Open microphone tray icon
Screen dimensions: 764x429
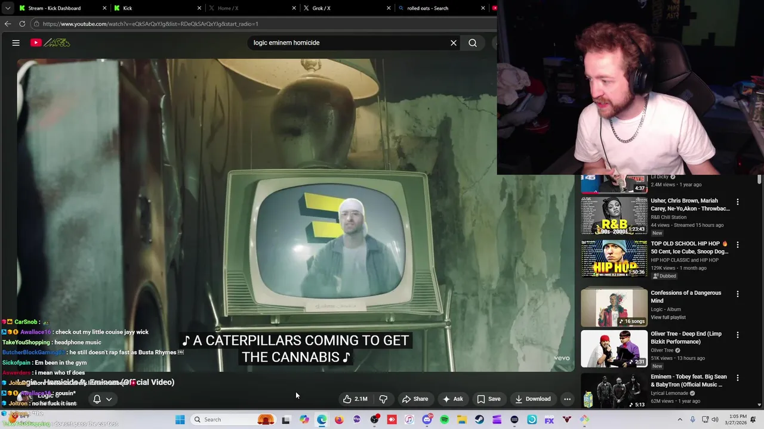(x=692, y=419)
